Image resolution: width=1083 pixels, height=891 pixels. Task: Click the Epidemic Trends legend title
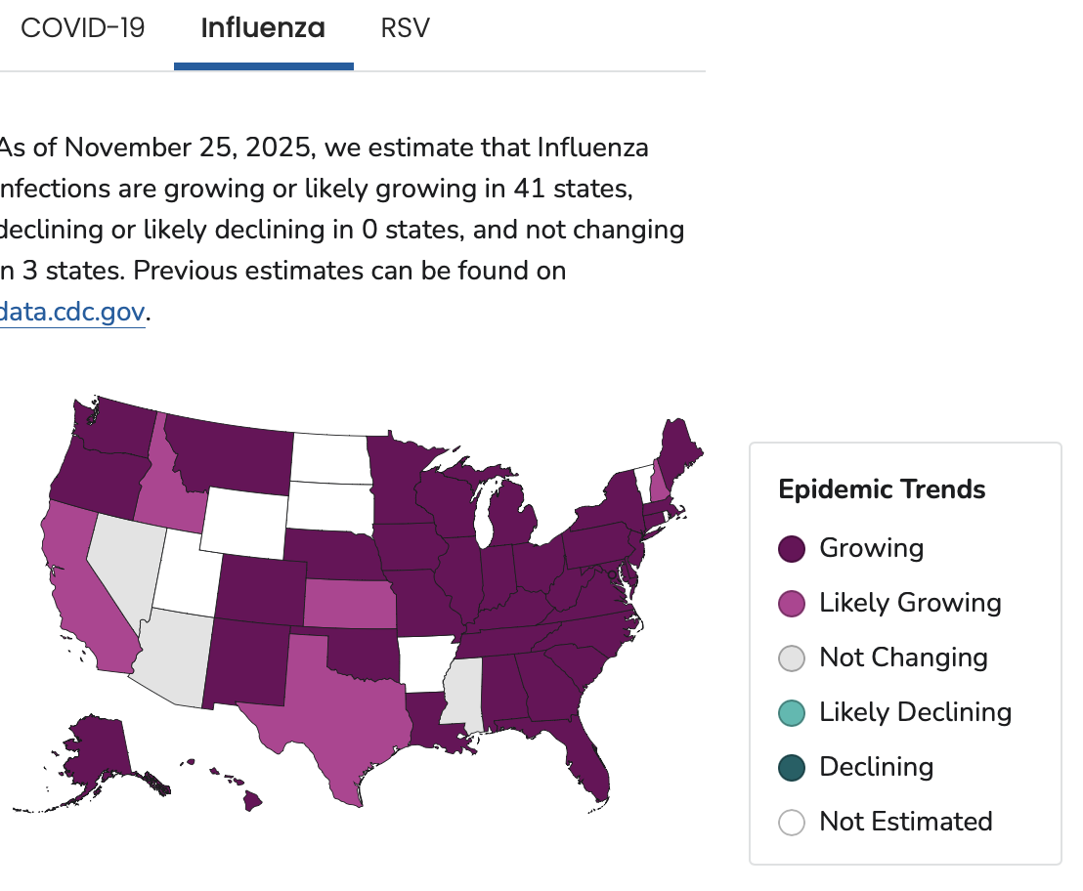882,489
